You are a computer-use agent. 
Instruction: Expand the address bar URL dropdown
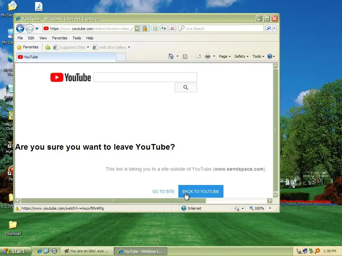click(x=137, y=28)
